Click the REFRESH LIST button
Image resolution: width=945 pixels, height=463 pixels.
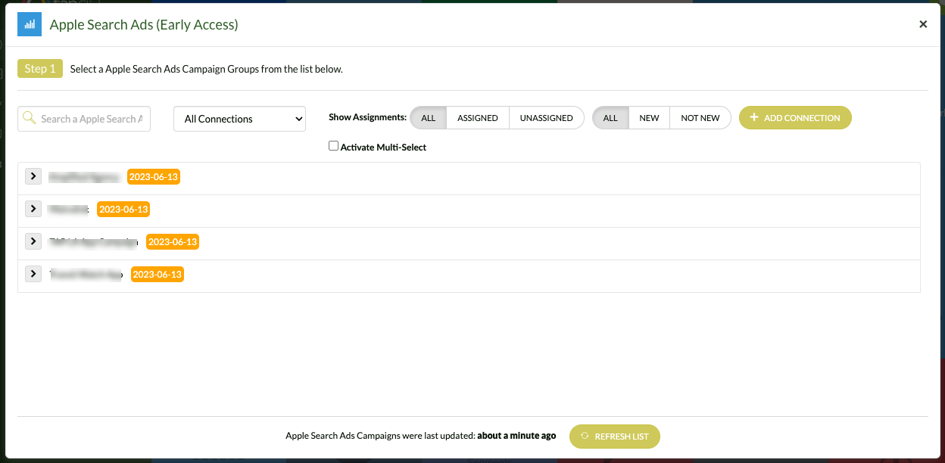tap(615, 437)
